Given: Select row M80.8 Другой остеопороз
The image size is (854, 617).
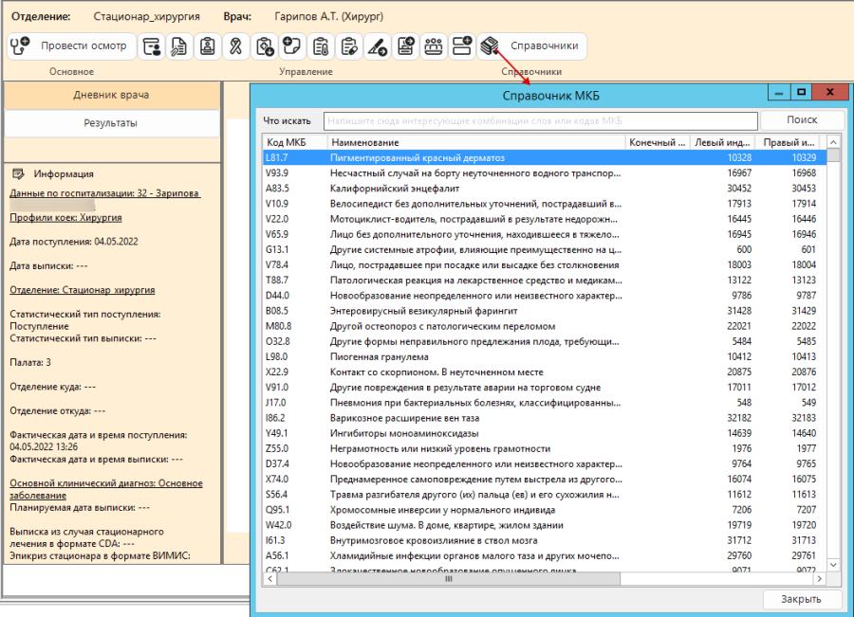Looking at the screenshot, I should coord(545,326).
